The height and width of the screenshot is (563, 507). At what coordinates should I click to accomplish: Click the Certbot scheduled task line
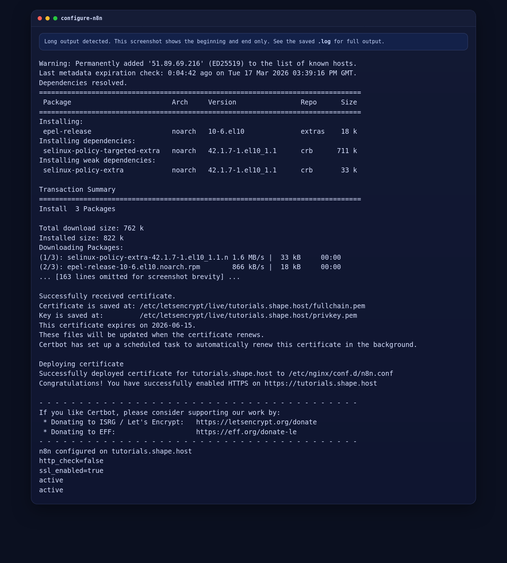(x=228, y=345)
